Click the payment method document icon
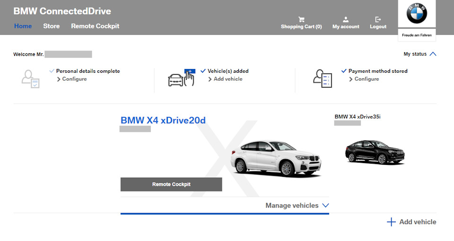454x241 pixels. pos(322,78)
